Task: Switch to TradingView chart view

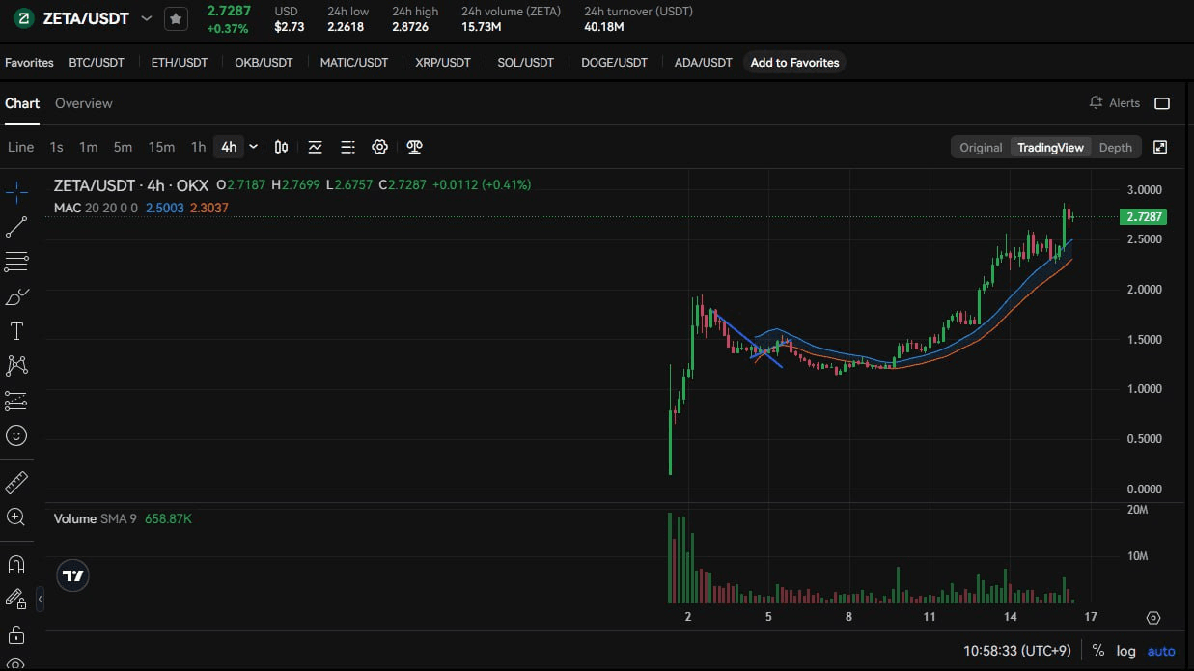Action: point(1050,147)
